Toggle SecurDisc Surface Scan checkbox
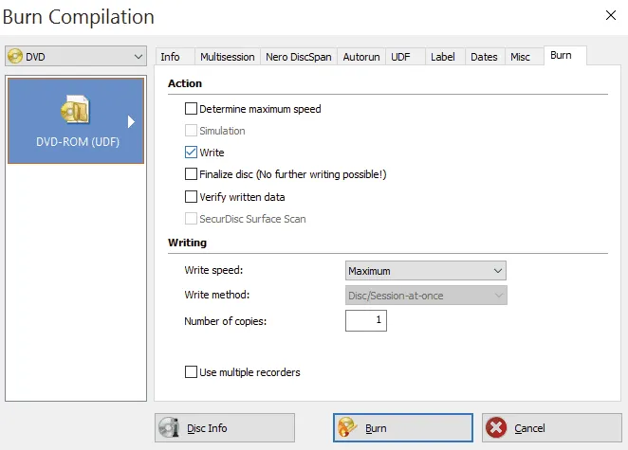This screenshot has height=450, width=628. 191,219
